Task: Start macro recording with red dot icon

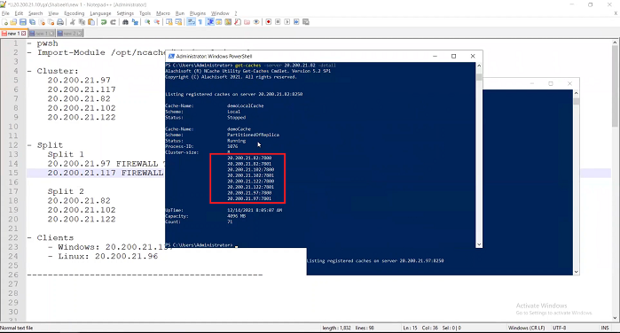Action: pos(269,22)
